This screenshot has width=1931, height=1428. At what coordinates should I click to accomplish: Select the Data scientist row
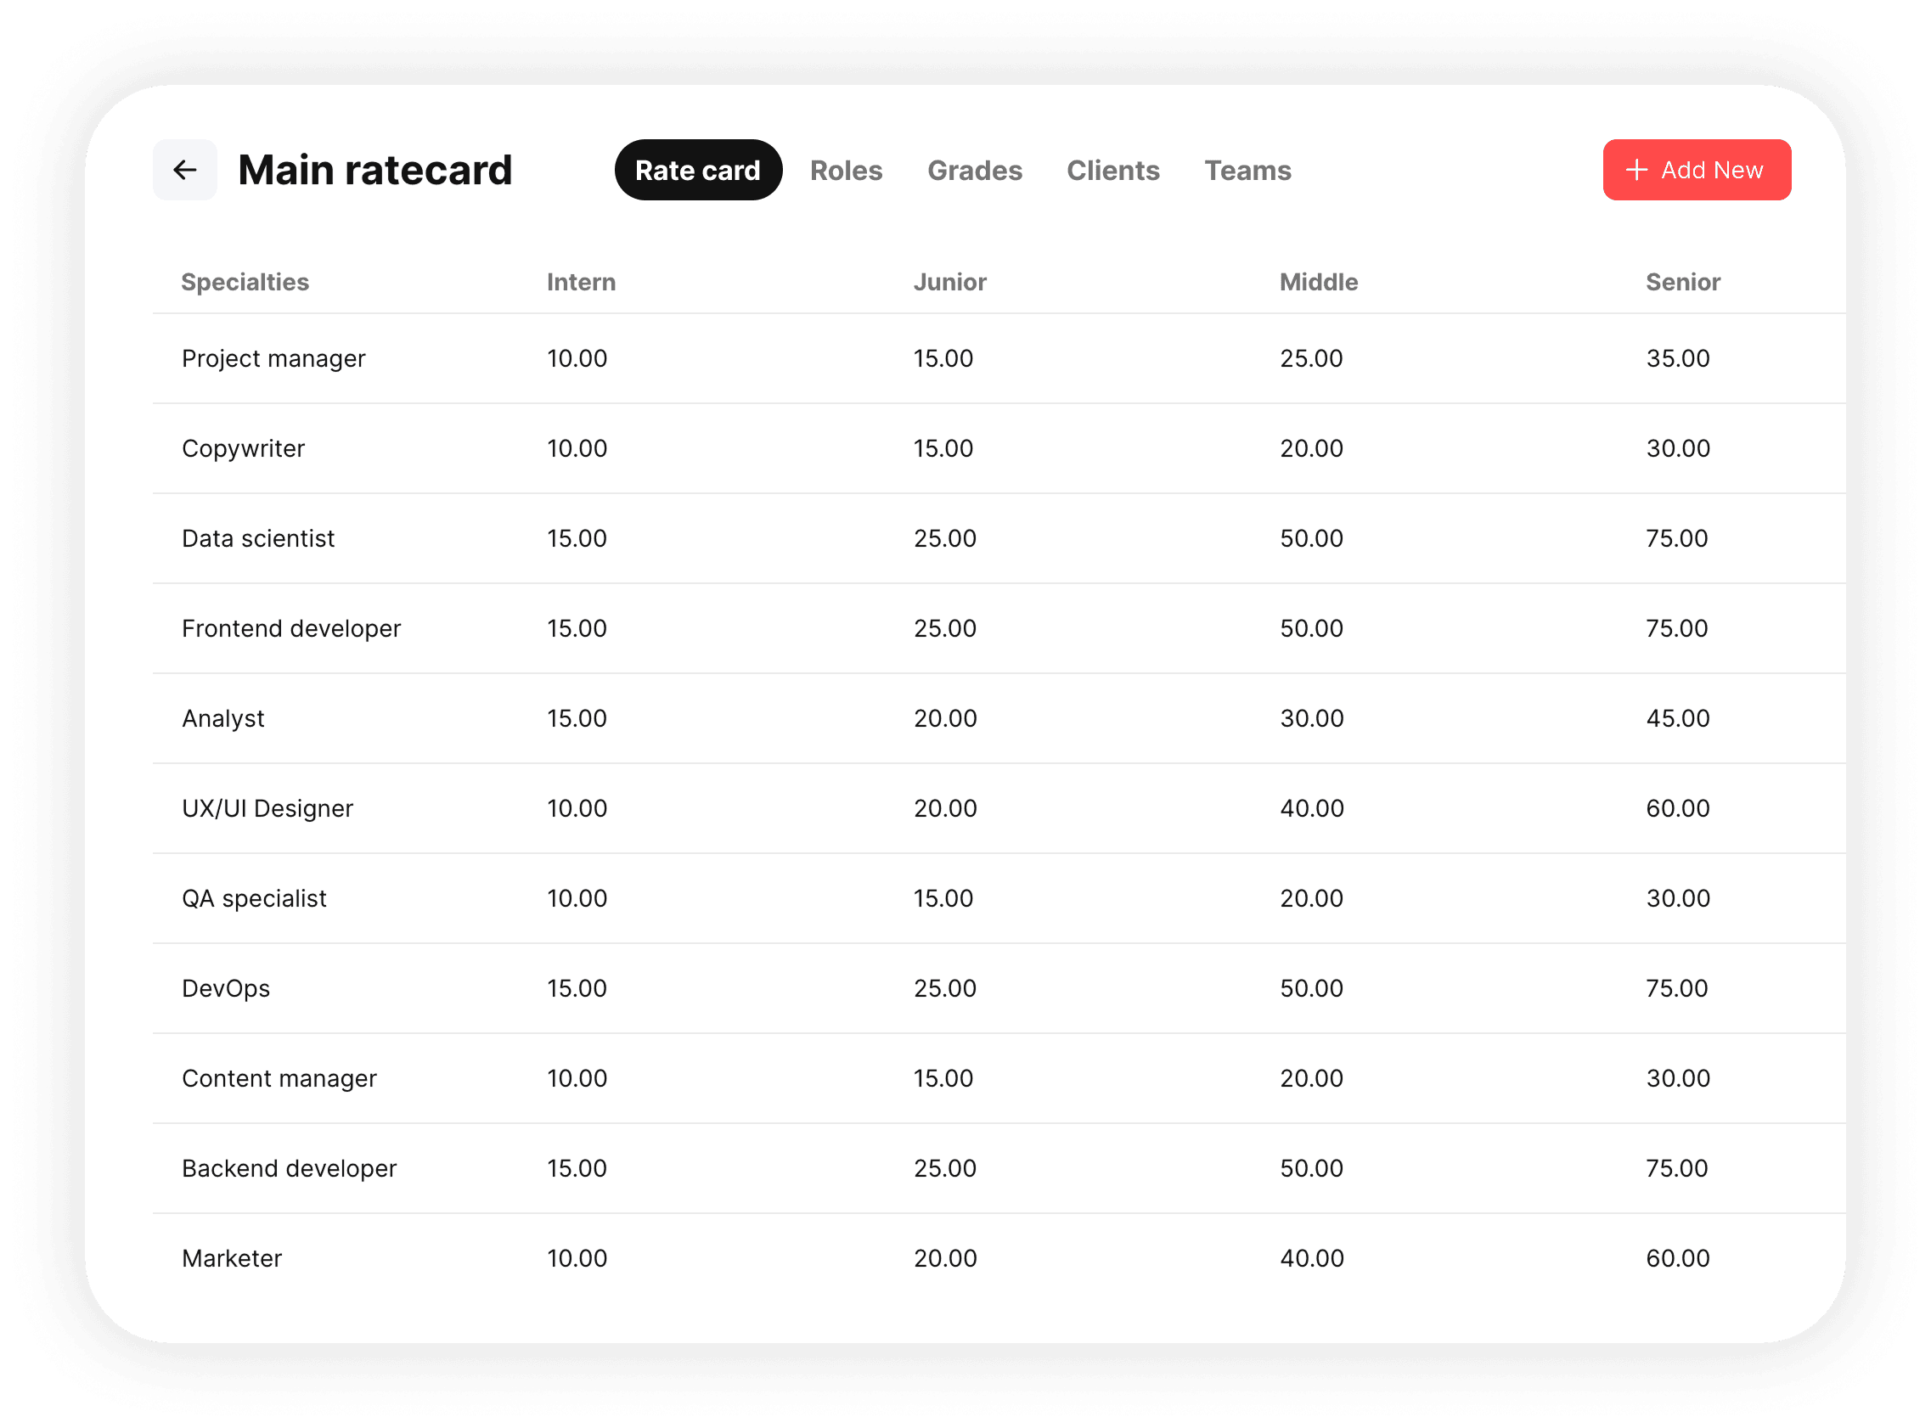[257, 537]
